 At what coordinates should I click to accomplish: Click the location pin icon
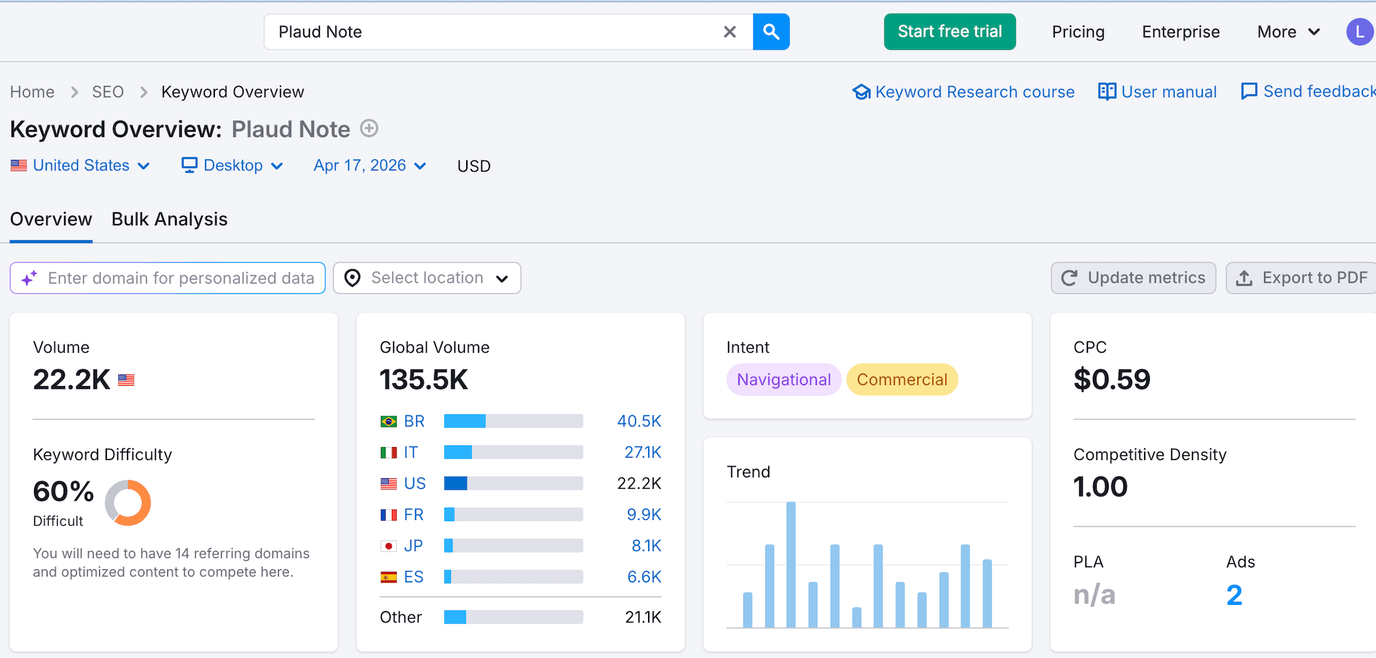tap(352, 278)
